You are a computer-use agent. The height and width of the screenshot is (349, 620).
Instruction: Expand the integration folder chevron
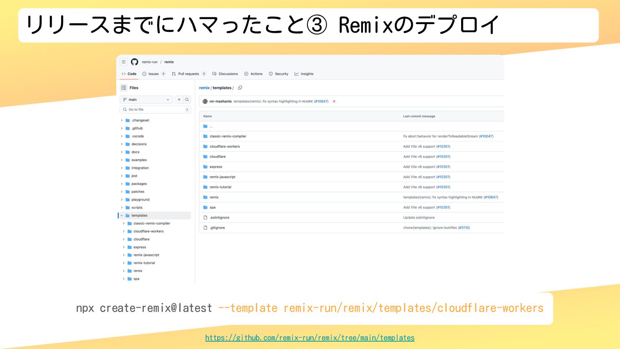tap(122, 168)
